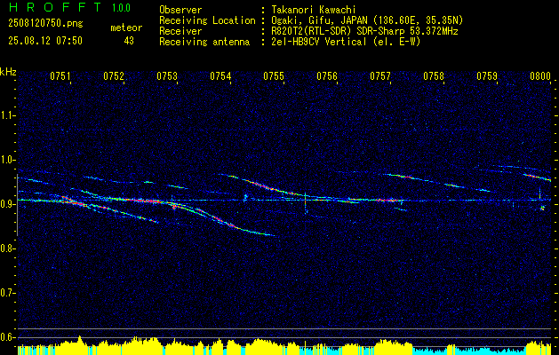Screen dimensions: 559x355
Task: Click the 0752 time marker
Action: (x=114, y=76)
